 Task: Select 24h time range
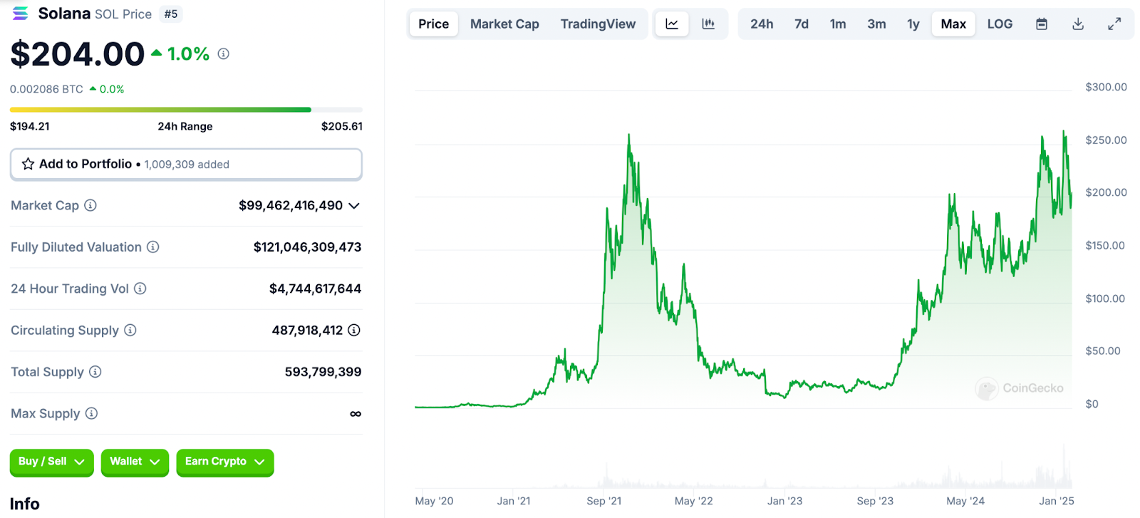762,24
